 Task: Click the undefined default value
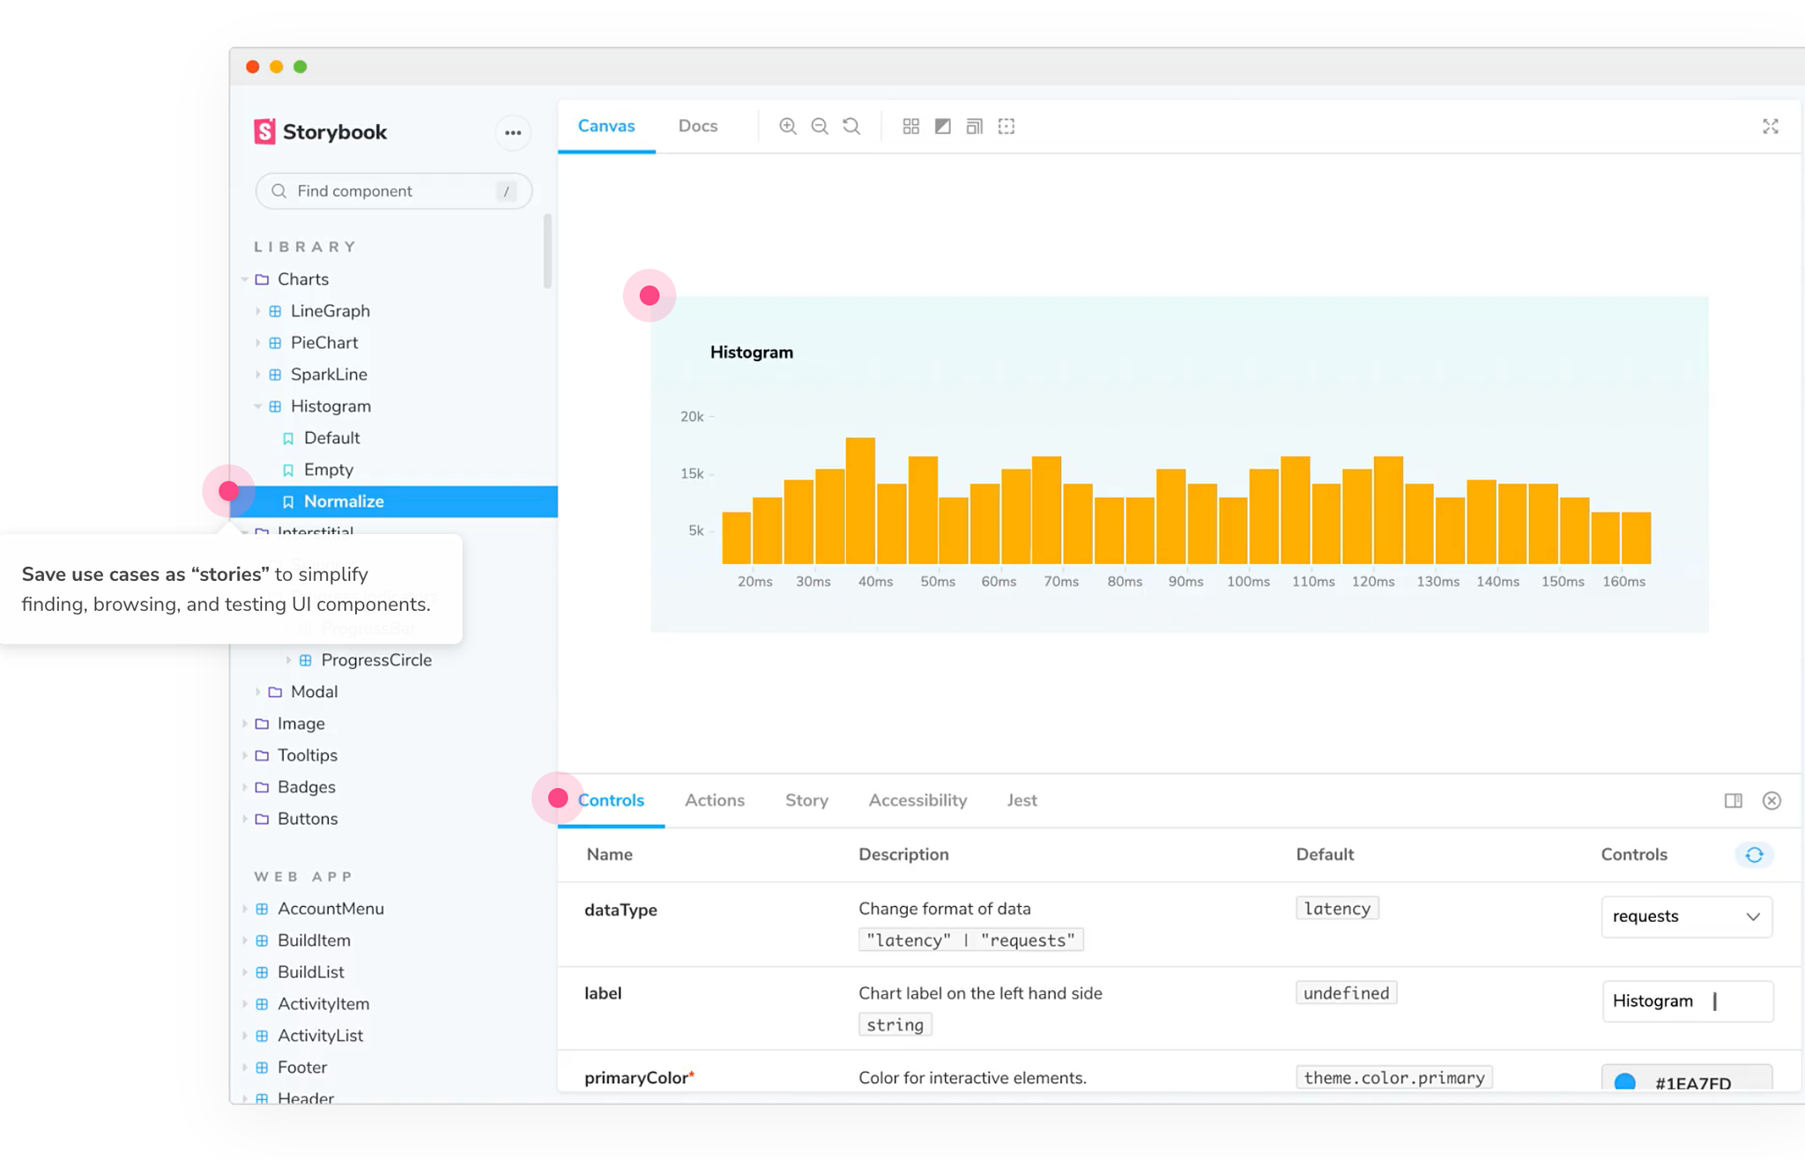[1346, 993]
